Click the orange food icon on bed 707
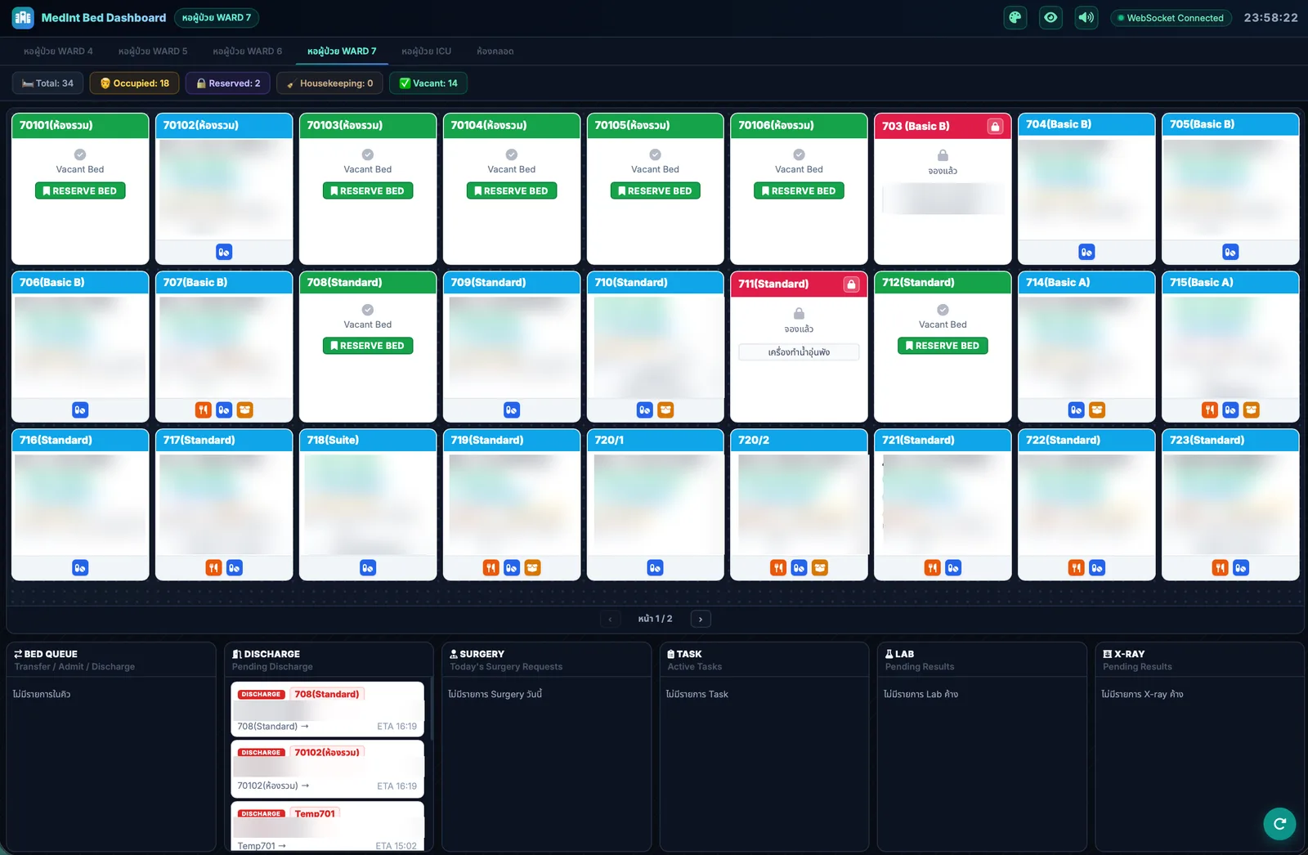1308x855 pixels. coord(204,410)
